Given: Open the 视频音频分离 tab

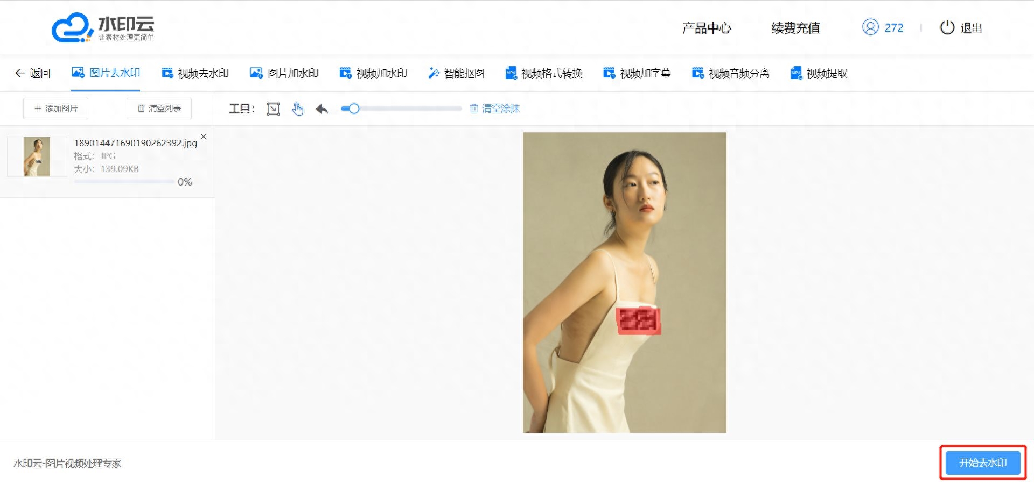Looking at the screenshot, I should click(x=730, y=73).
